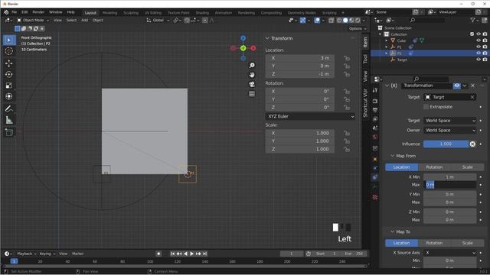
Task: Open the Tool sidebar tab
Action: coord(365,59)
